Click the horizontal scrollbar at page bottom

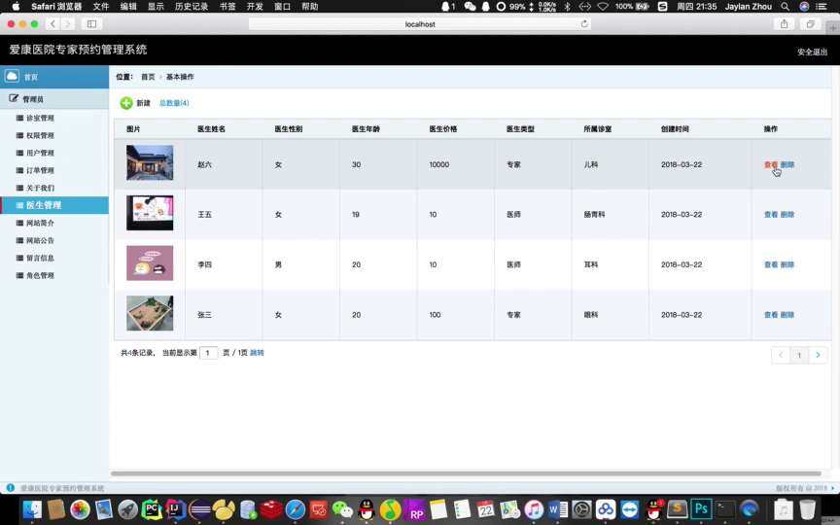(466, 473)
